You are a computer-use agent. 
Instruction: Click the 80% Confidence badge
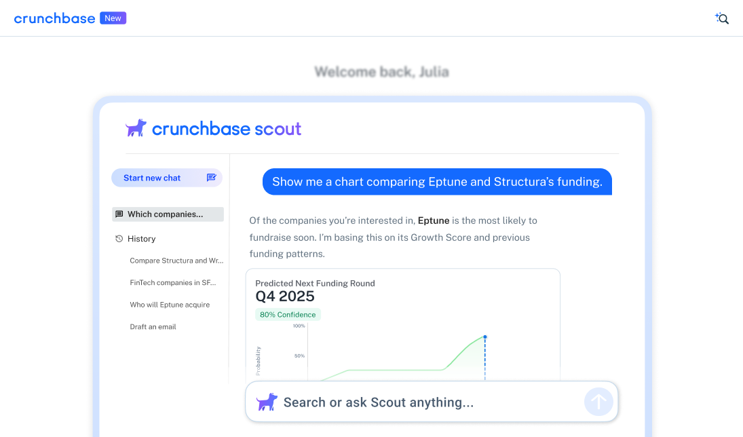[288, 315]
